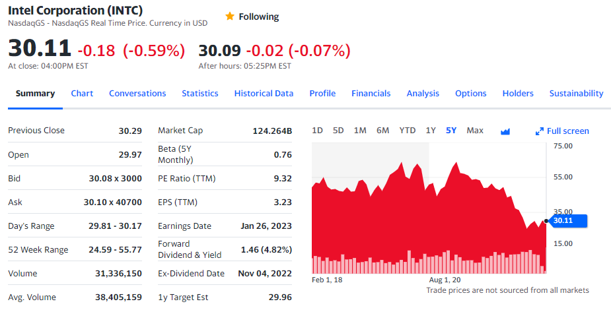Show the Max chart range
Viewport: 611px width, 312px height.
[475, 131]
